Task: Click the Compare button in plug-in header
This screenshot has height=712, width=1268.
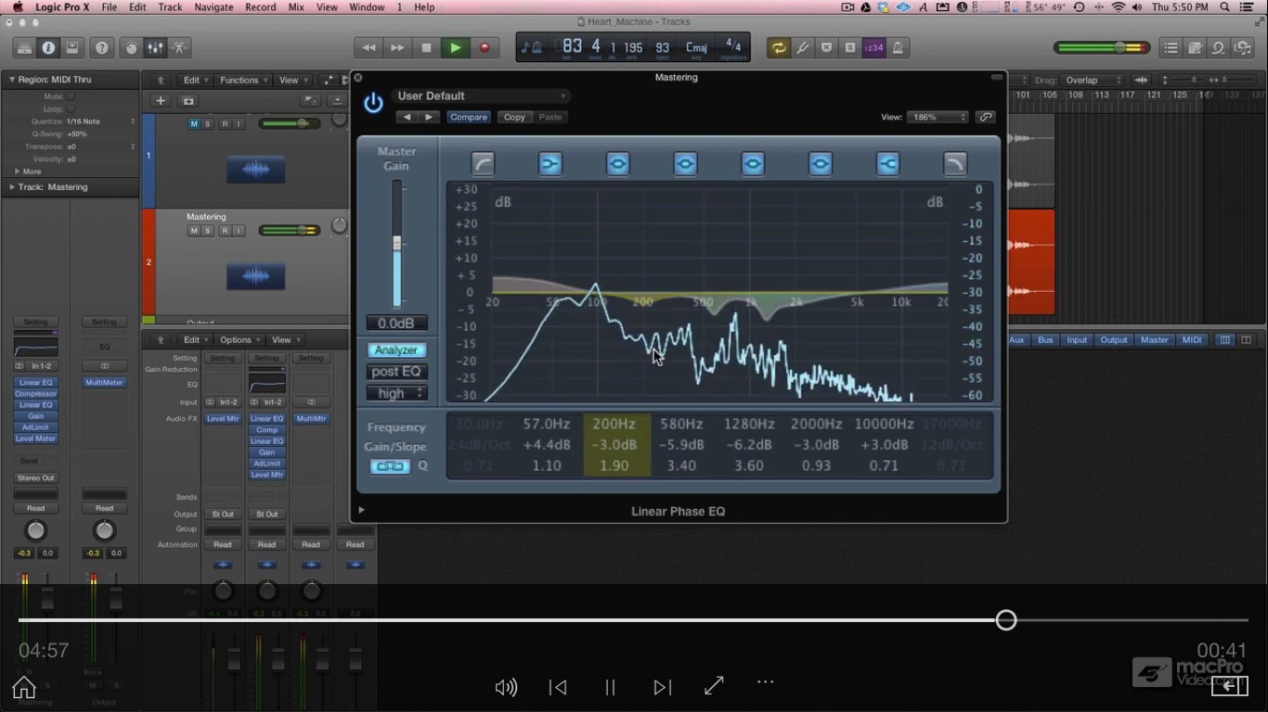Action: pyautogui.click(x=469, y=117)
